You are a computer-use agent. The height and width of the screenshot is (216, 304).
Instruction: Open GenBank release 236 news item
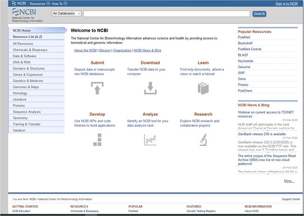pos(262,134)
